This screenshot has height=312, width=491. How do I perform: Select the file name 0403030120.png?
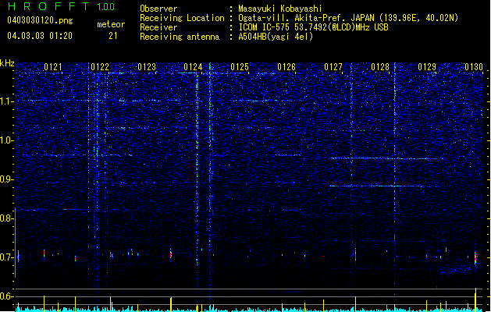click(x=40, y=21)
